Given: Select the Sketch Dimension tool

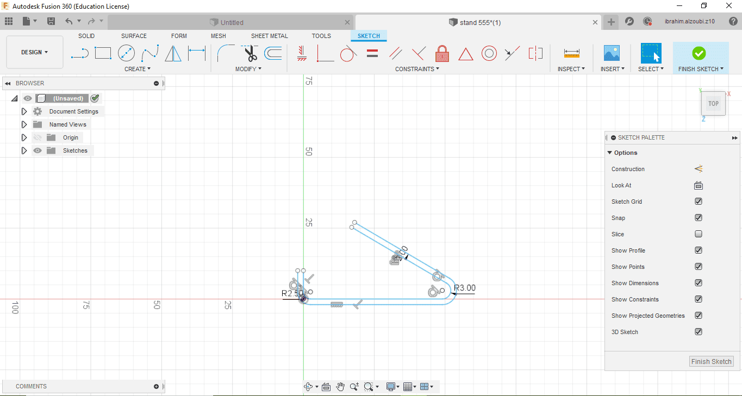Looking at the screenshot, I should [x=196, y=53].
